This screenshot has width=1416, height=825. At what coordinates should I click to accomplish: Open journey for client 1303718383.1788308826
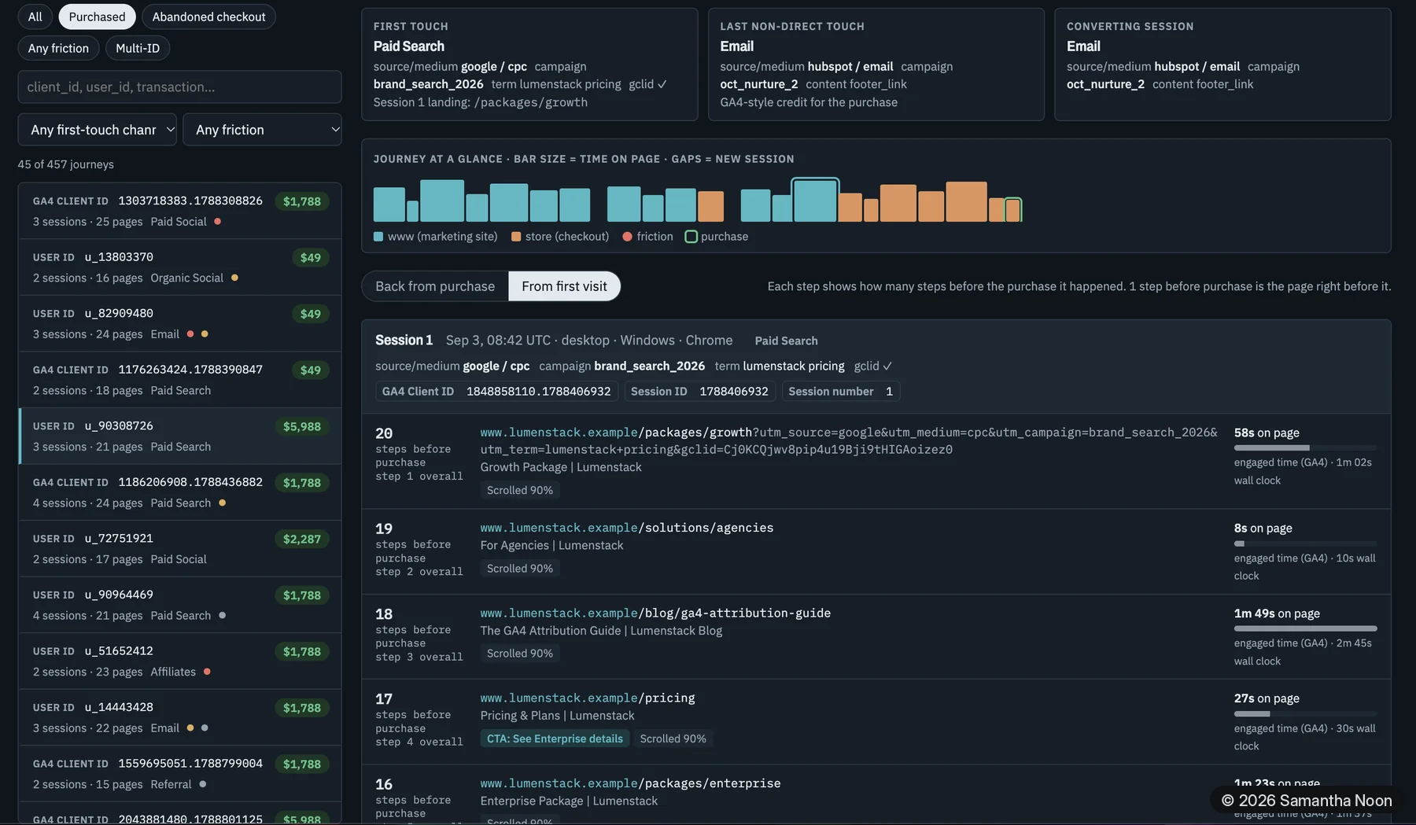[179, 211]
